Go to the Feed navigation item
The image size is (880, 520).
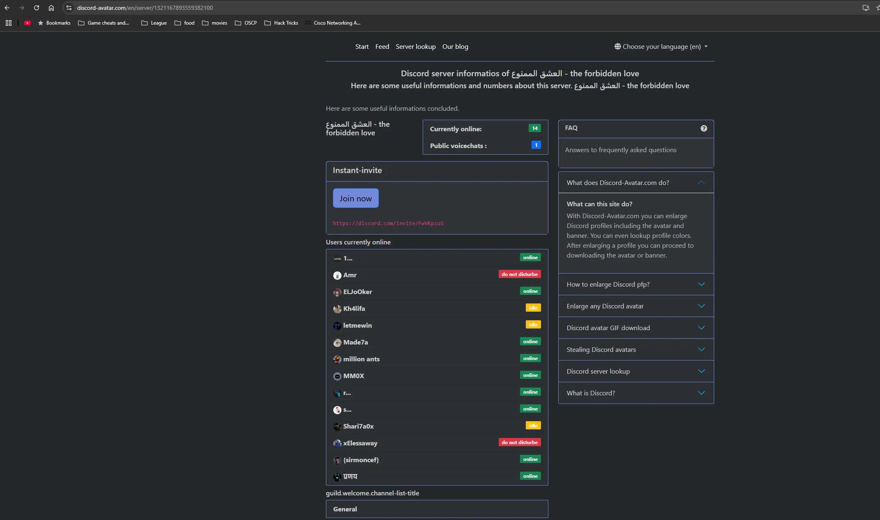pyautogui.click(x=382, y=47)
